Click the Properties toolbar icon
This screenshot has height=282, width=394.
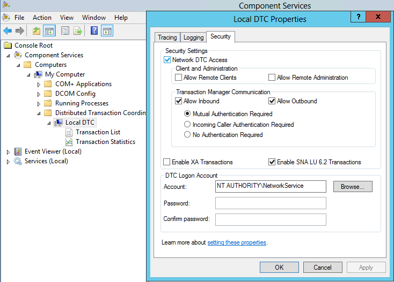coord(65,31)
